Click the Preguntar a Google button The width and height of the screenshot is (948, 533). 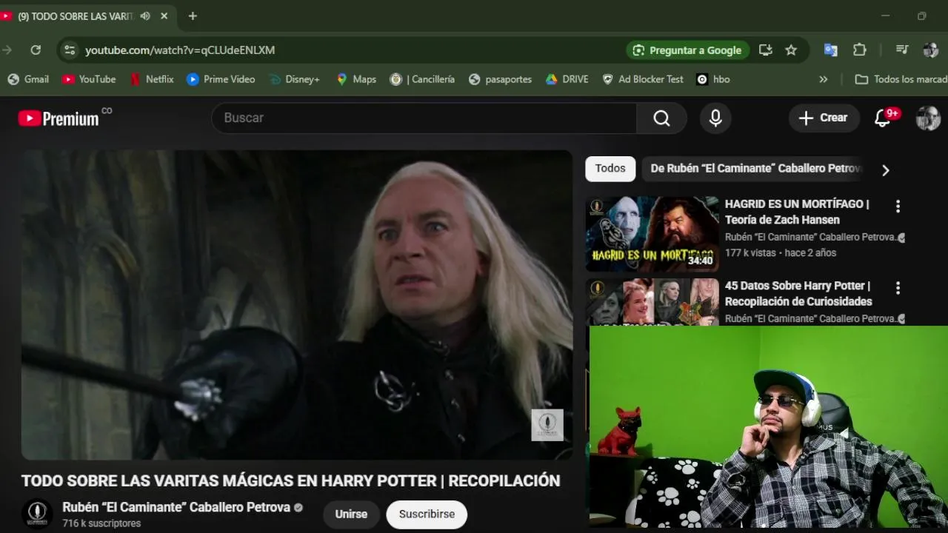[x=688, y=50]
